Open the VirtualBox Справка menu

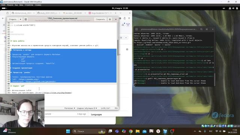38,5
